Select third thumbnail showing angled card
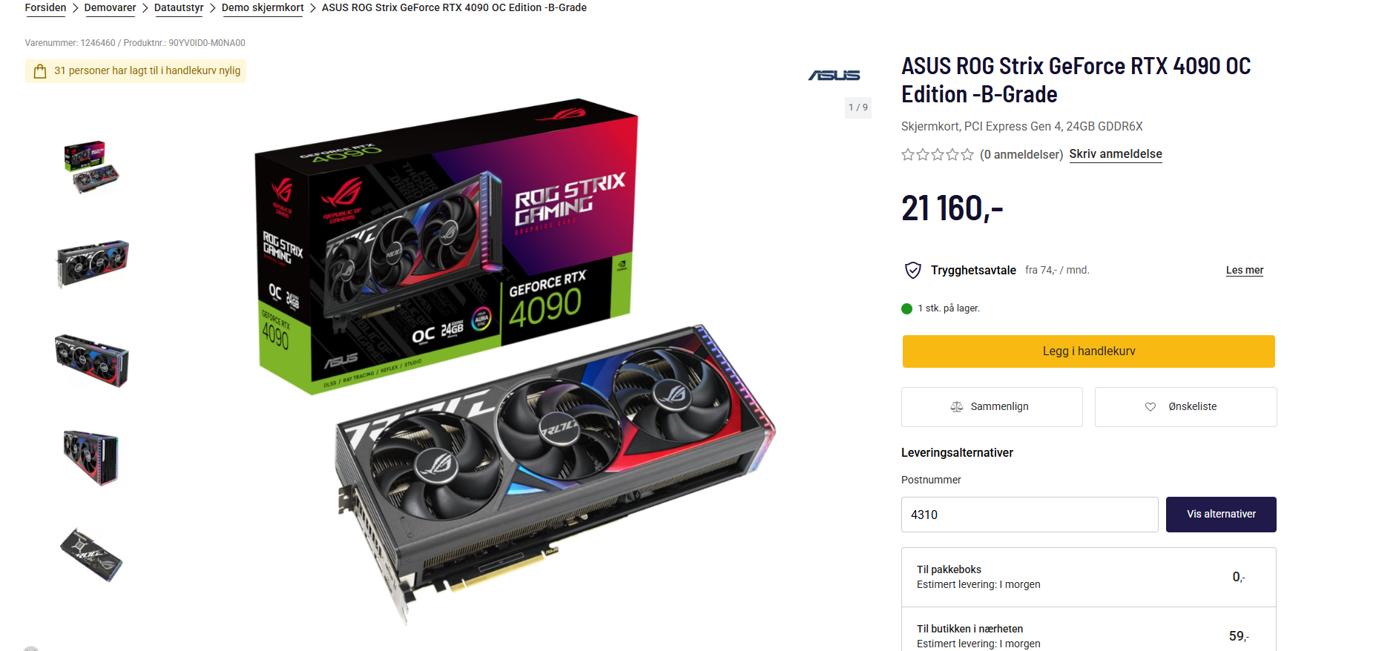Viewport: 1376px width, 651px height. coord(92,360)
